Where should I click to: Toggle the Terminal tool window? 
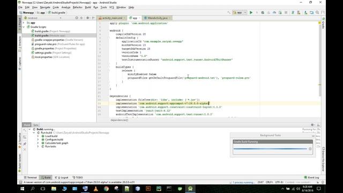[31, 177]
